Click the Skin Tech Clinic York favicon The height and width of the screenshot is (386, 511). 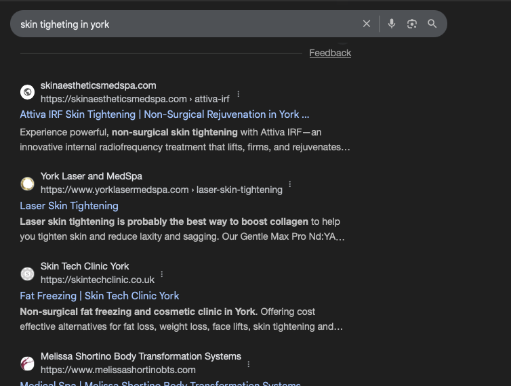pyautogui.click(x=27, y=274)
